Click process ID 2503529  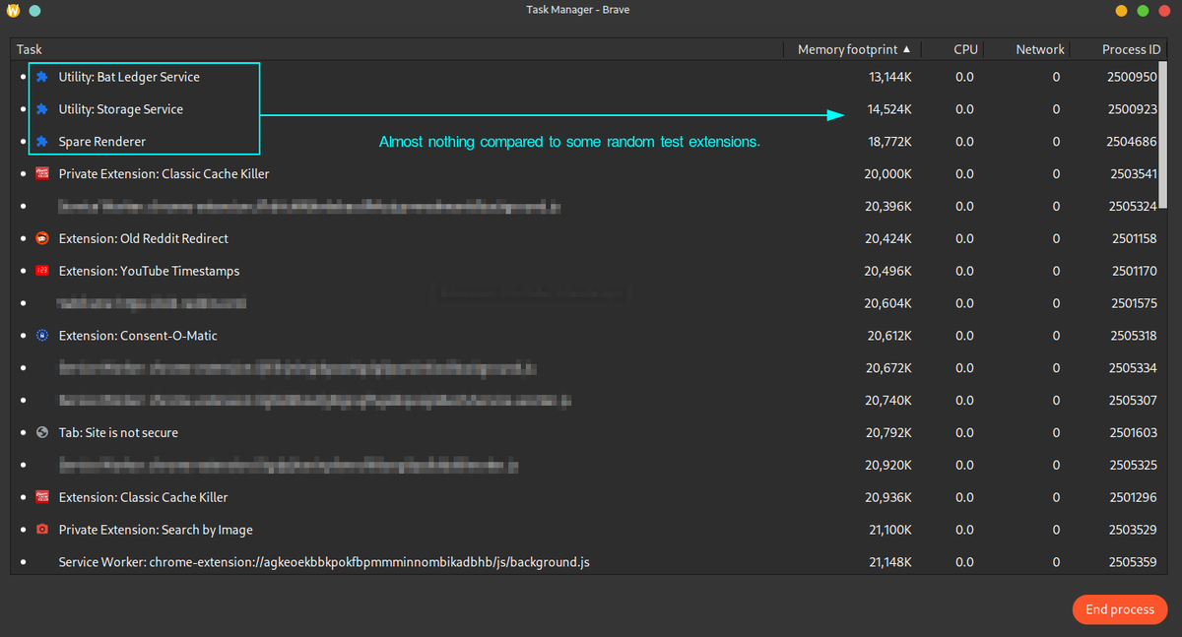tap(1133, 530)
